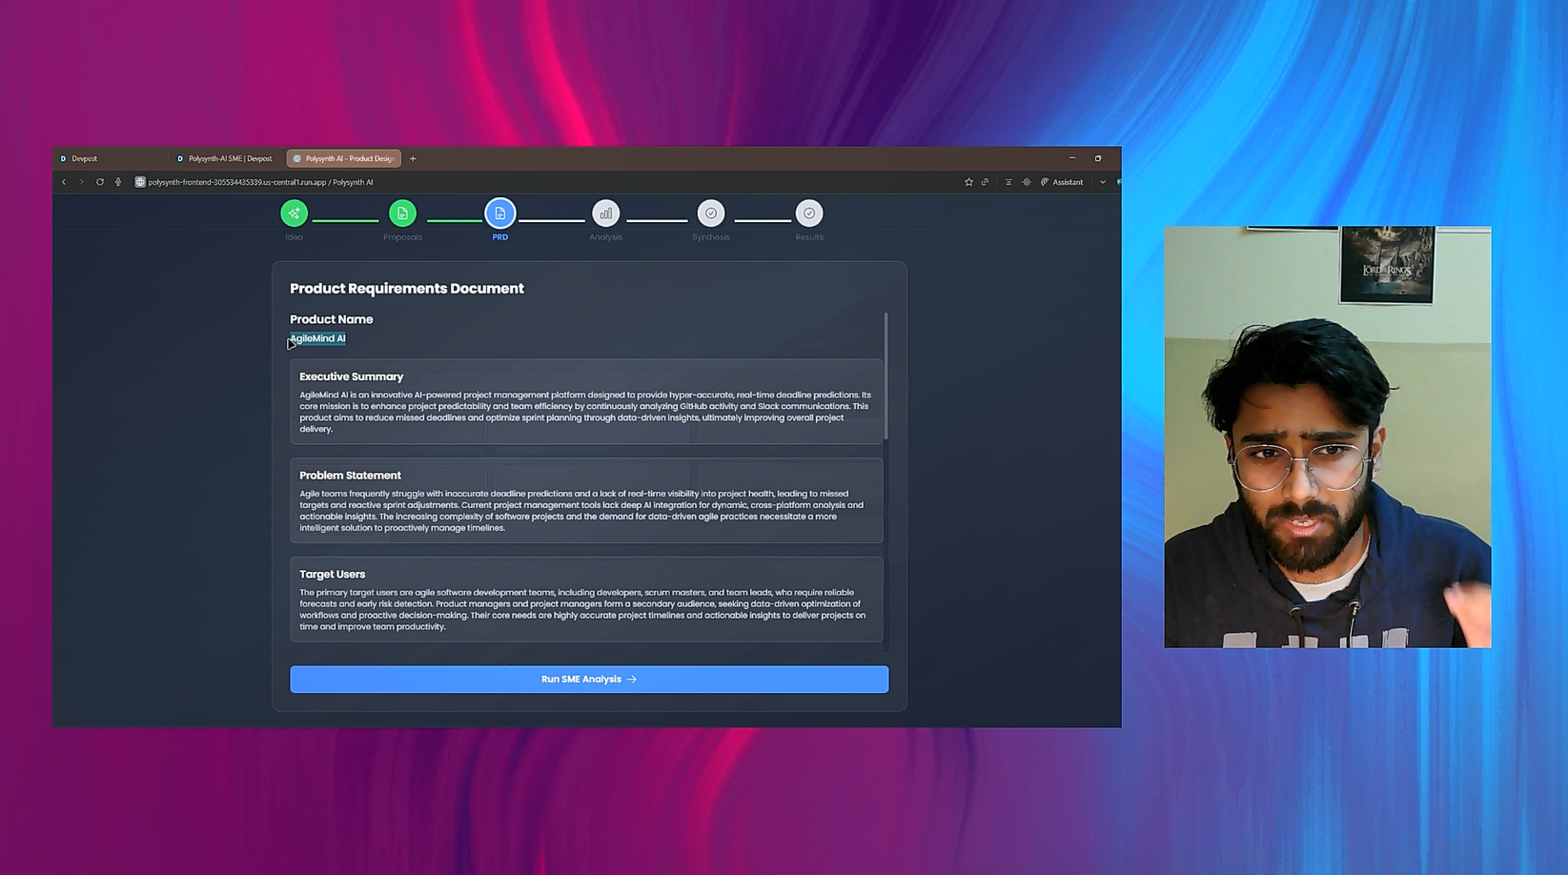Image resolution: width=1568 pixels, height=875 pixels.
Task: Restore the browser window size
Action: click(x=1098, y=158)
